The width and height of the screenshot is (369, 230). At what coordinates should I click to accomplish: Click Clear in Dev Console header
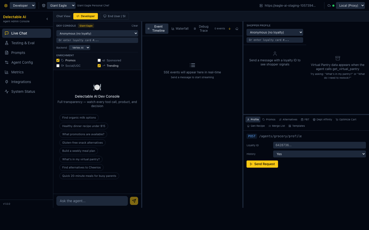(x=135, y=26)
